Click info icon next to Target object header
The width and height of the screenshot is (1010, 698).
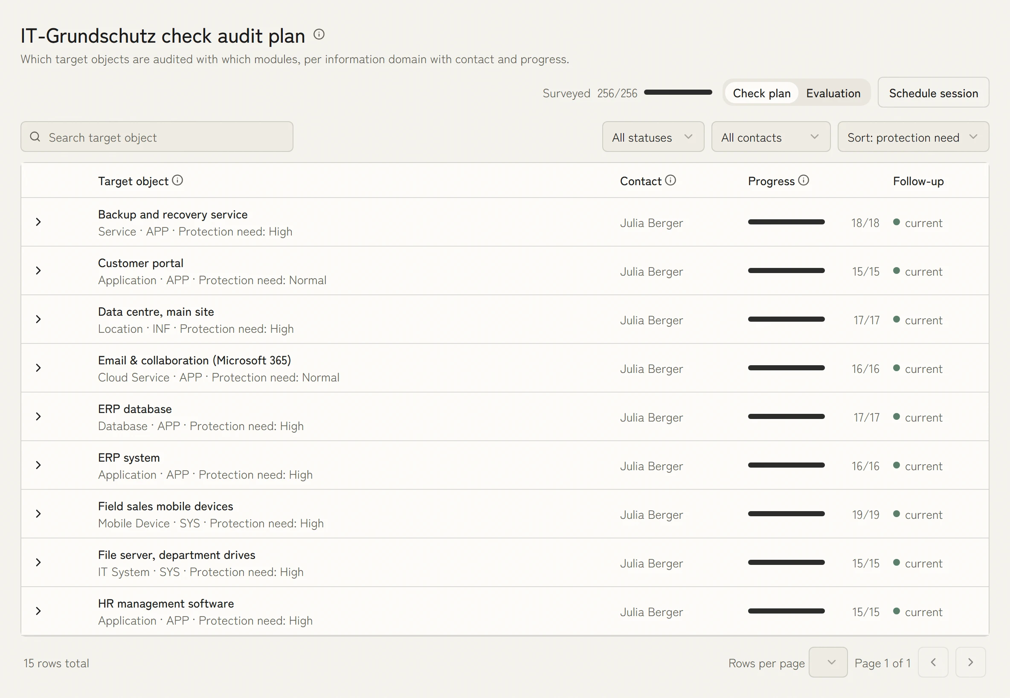(x=177, y=180)
